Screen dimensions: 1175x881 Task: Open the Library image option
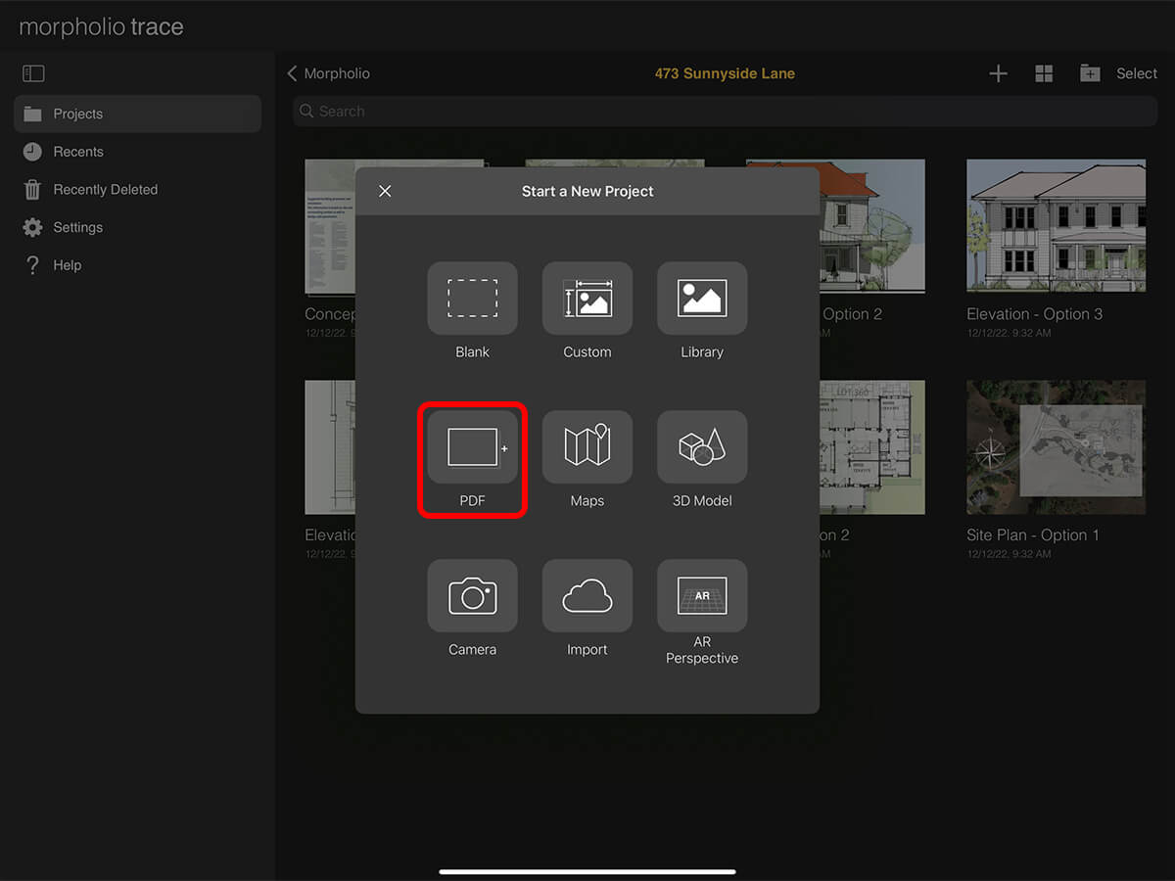pyautogui.click(x=702, y=298)
